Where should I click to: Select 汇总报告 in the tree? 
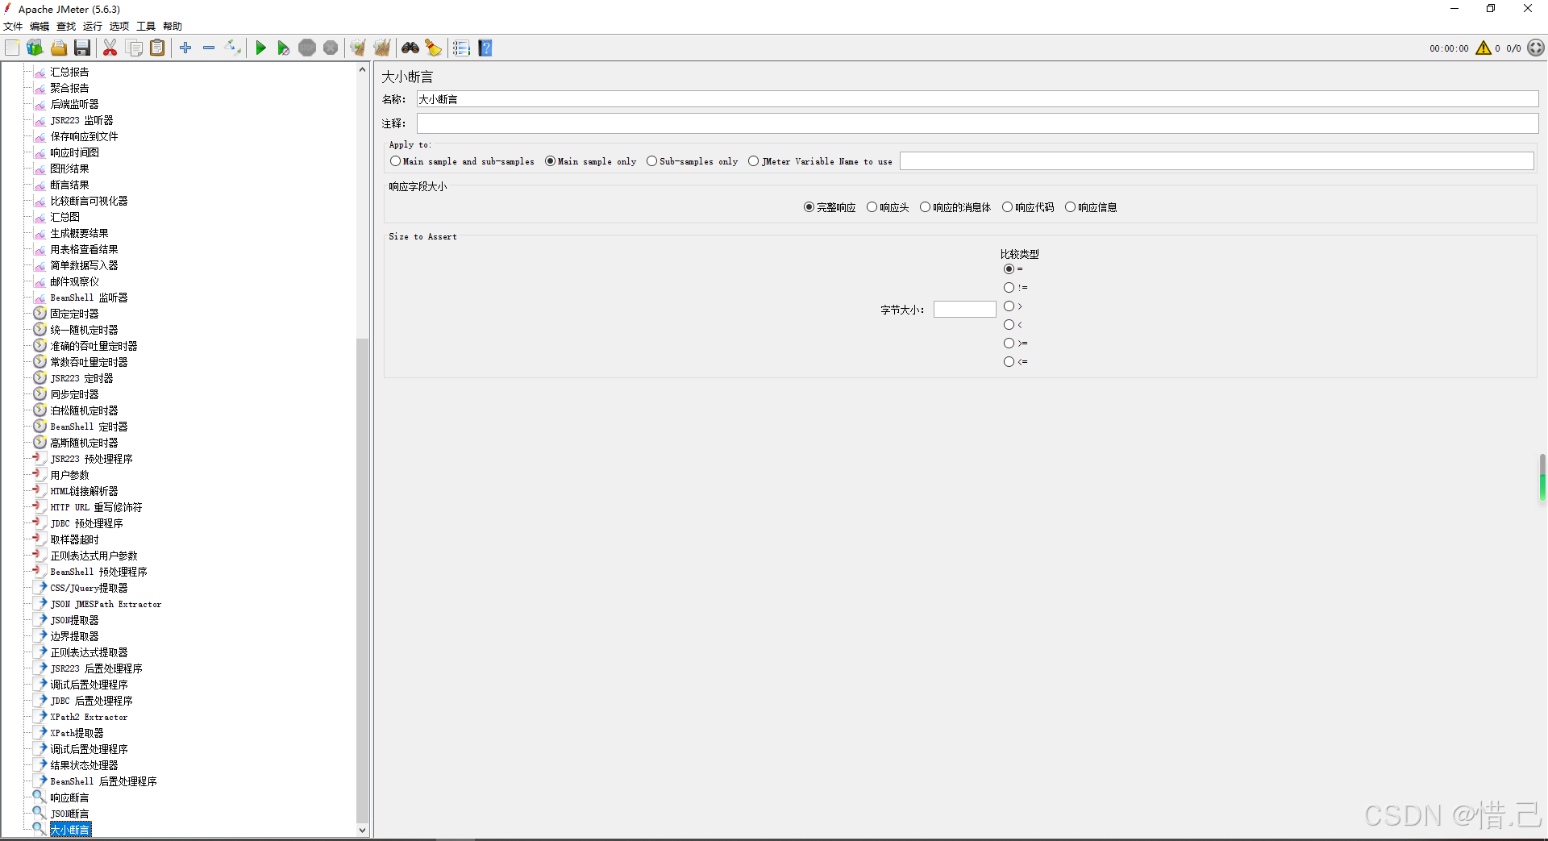[x=69, y=72]
